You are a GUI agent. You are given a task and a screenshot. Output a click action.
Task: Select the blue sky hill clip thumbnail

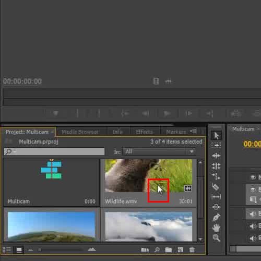[52, 227]
